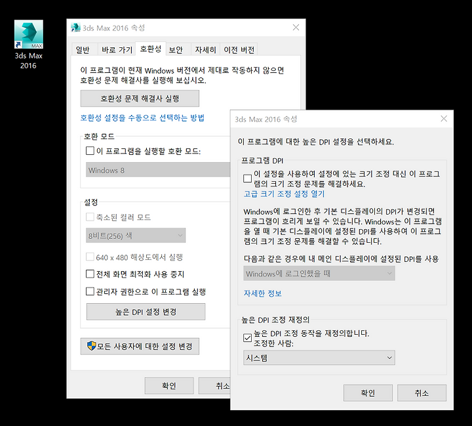Enable the 프로그램 DPI scaling fix checkbox
Viewport: 472px width, 426px height.
(247, 179)
